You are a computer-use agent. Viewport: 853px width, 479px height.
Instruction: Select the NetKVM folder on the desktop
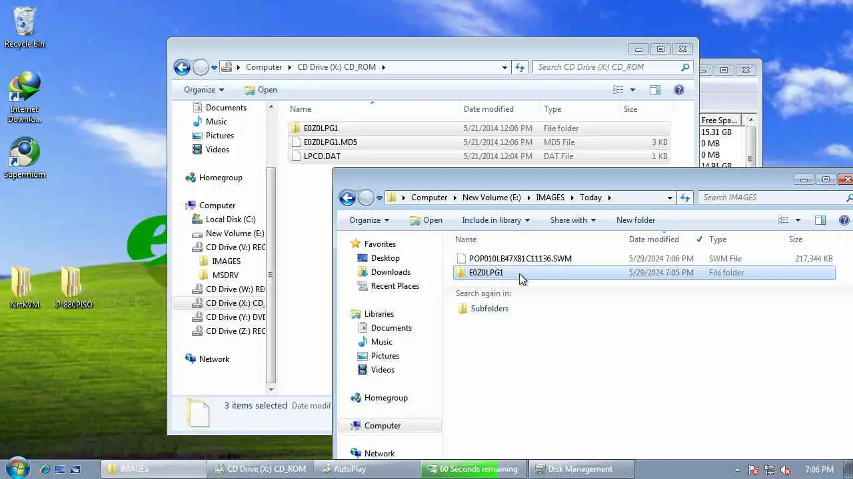25,288
